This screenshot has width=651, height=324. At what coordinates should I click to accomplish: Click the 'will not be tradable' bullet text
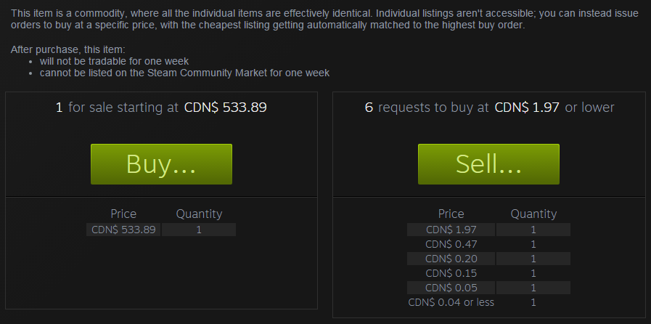[114, 61]
